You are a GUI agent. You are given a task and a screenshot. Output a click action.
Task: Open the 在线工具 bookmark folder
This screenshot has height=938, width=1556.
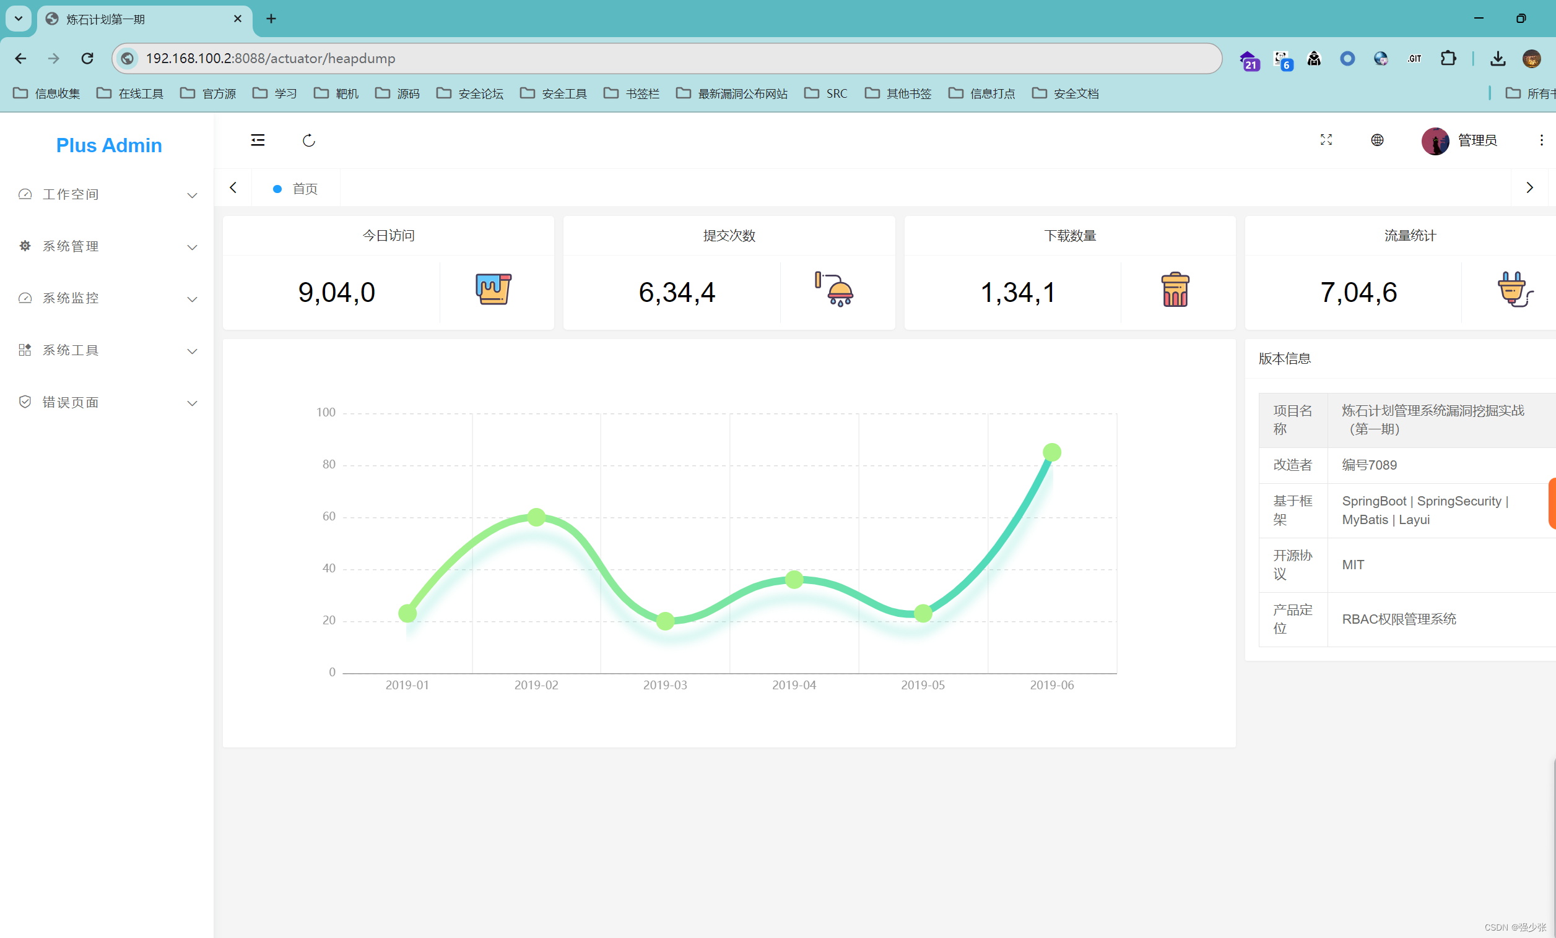click(130, 93)
